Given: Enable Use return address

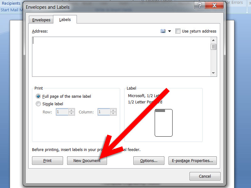Looking at the screenshot, I should pos(178,31).
